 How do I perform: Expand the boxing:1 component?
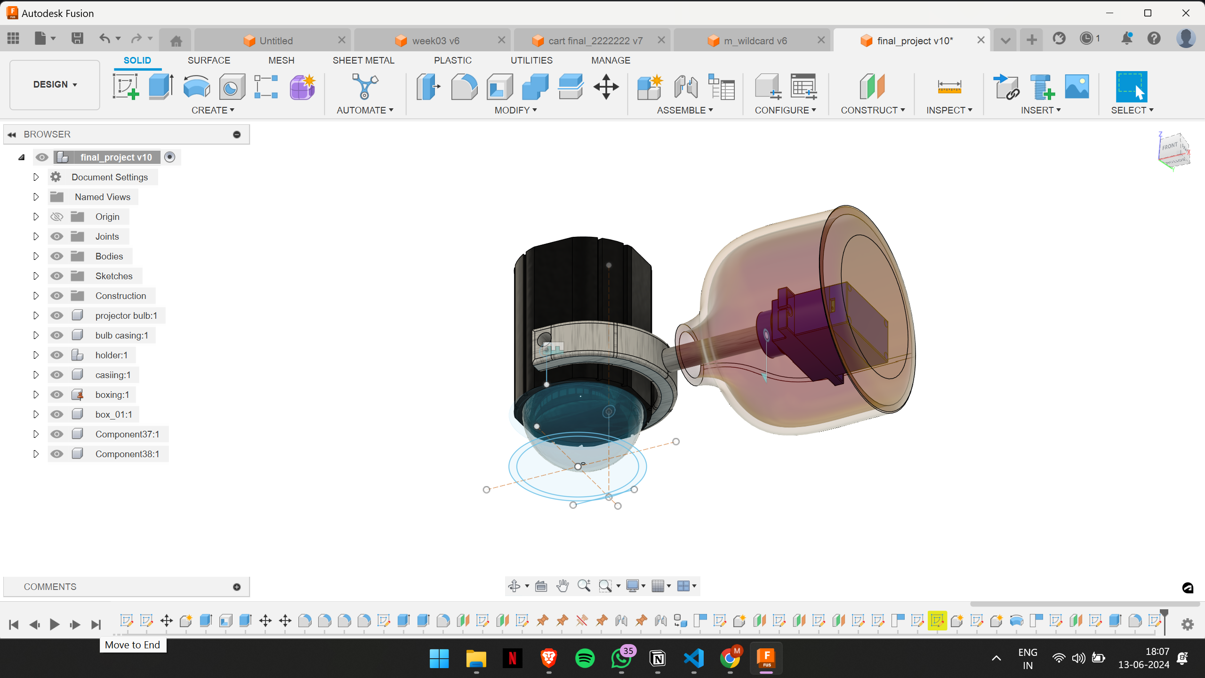point(36,395)
